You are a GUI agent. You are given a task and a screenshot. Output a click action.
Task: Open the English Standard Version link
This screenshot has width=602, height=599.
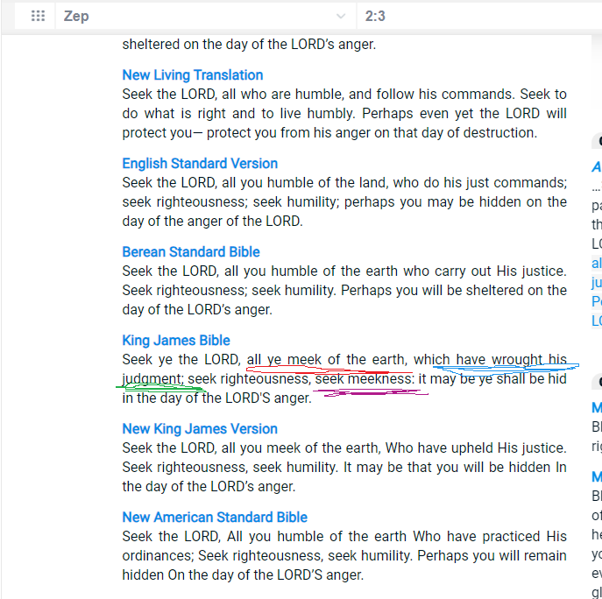point(200,164)
